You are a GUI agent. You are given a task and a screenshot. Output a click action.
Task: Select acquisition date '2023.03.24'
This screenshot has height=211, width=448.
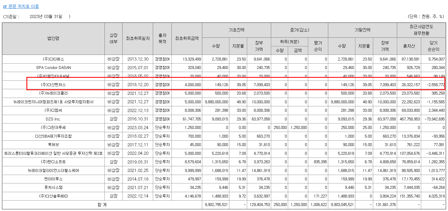pyautogui.click(x=138, y=127)
